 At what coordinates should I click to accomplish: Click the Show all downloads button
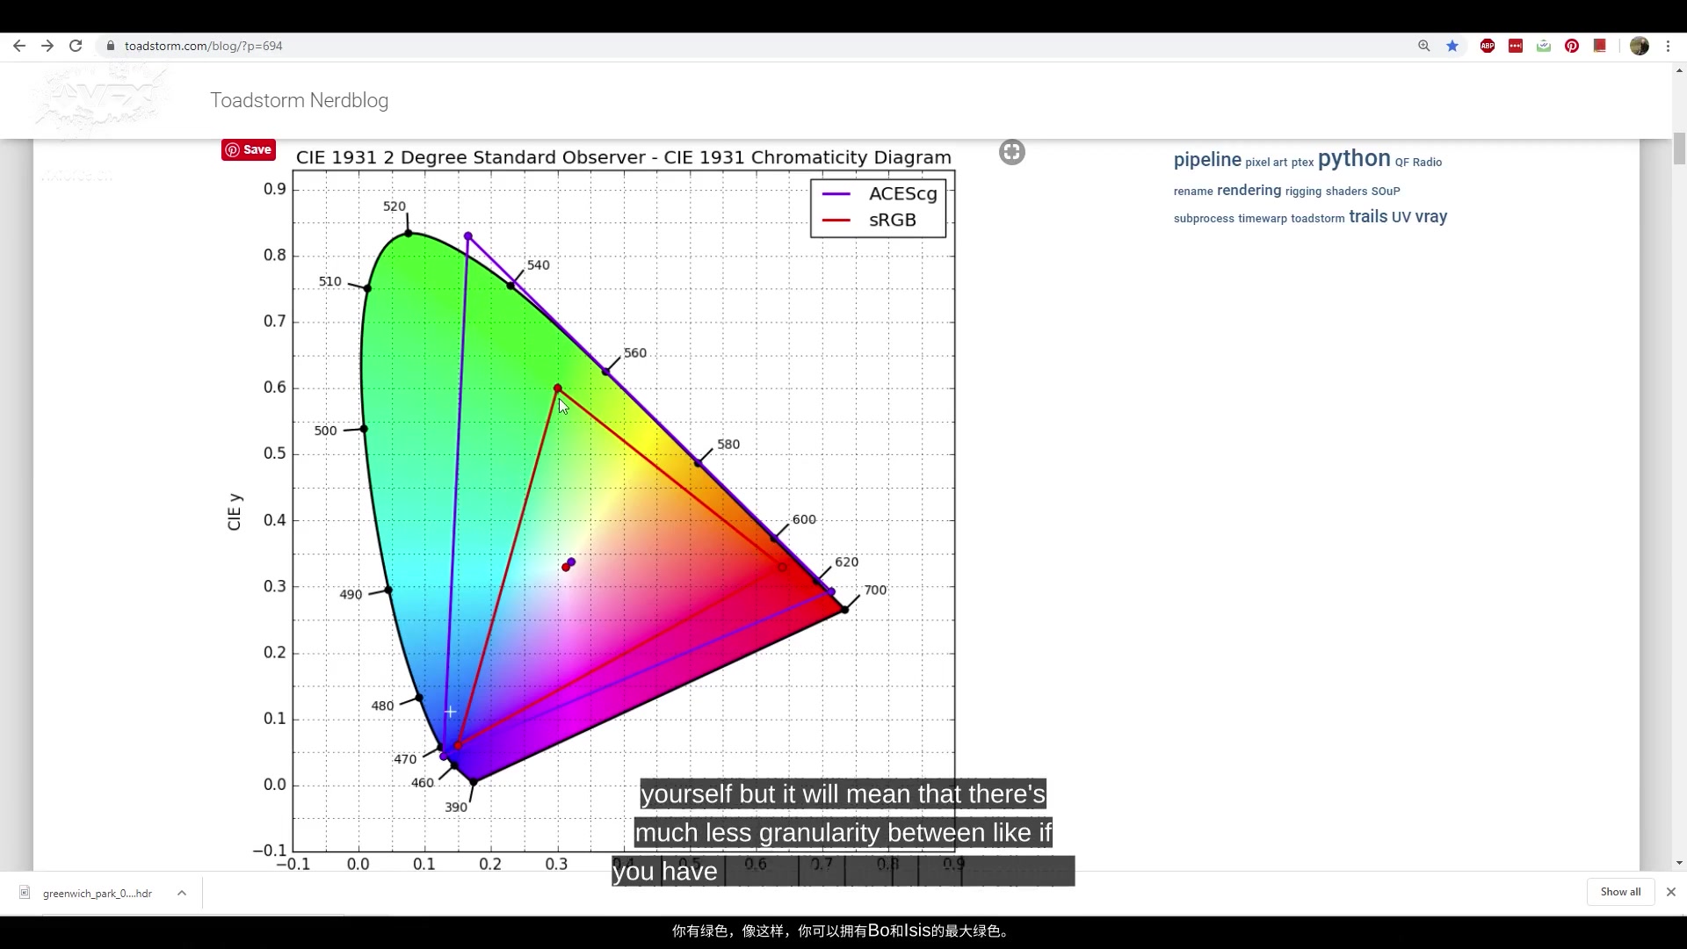coord(1620,892)
